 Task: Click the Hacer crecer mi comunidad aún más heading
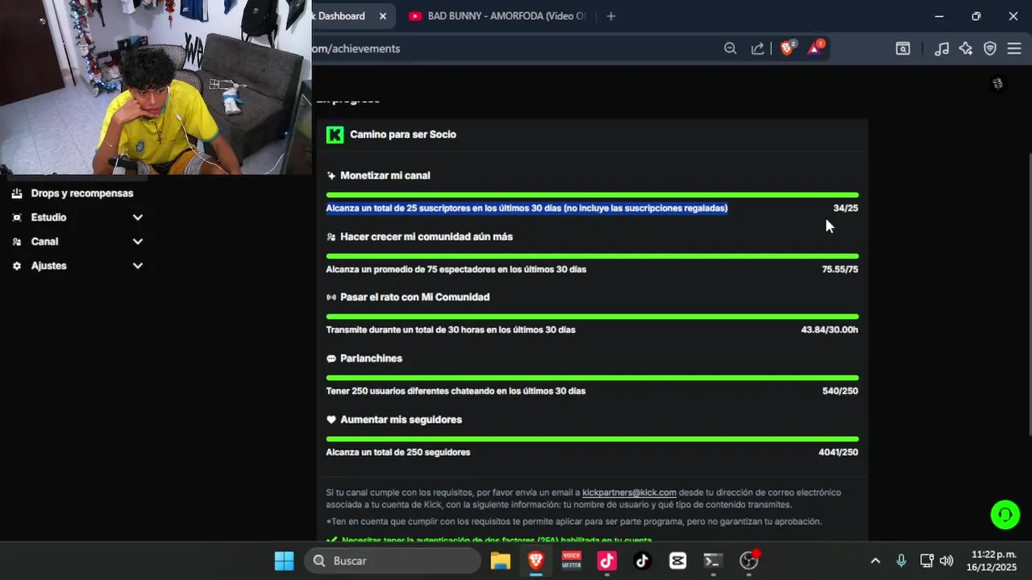[427, 237]
